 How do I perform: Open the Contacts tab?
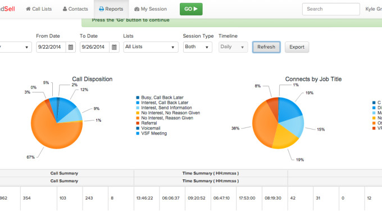coord(75,9)
